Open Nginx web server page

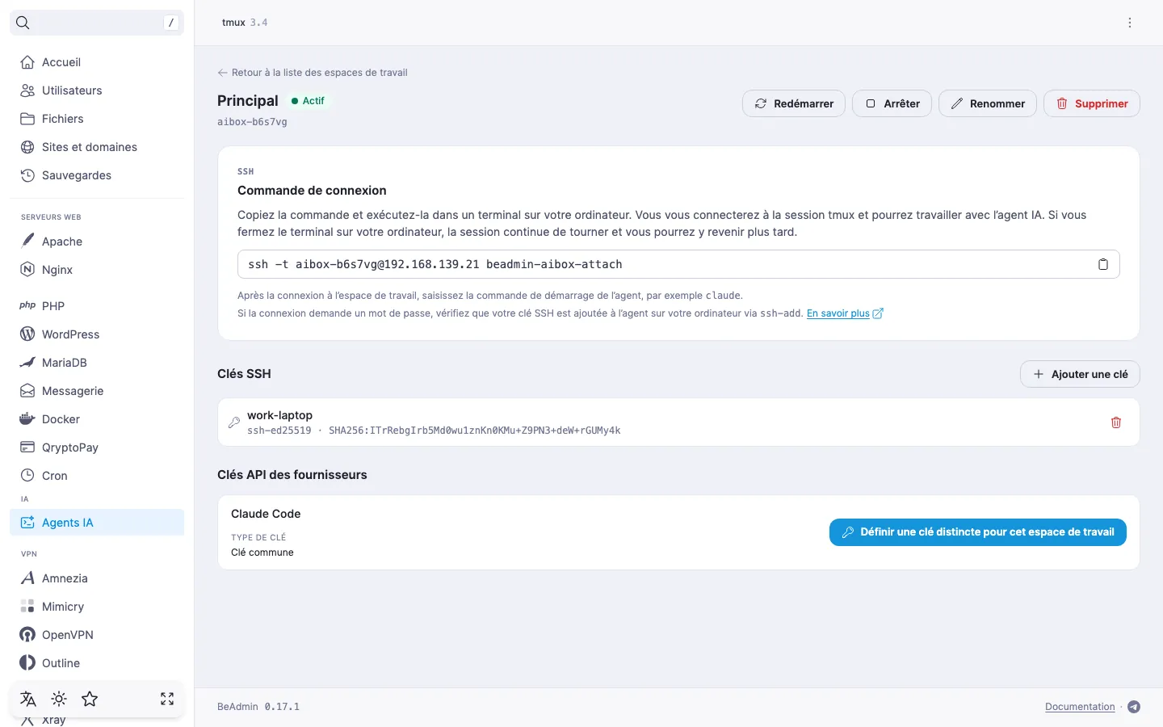pyautogui.click(x=97, y=270)
